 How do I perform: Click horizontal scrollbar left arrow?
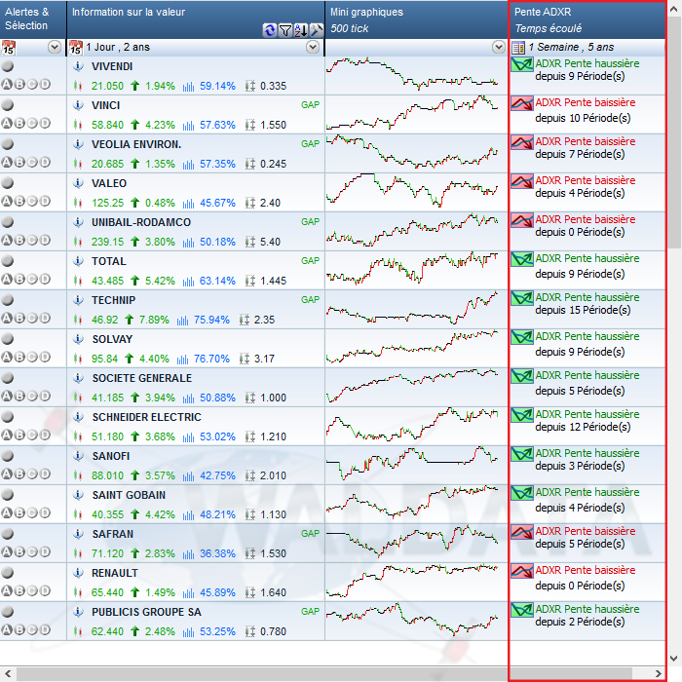8,674
